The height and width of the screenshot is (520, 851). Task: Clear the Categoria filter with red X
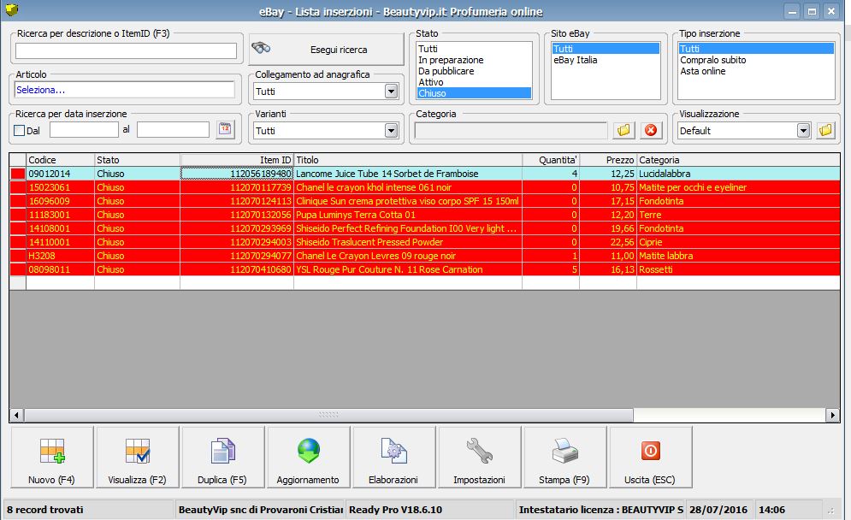click(x=651, y=130)
